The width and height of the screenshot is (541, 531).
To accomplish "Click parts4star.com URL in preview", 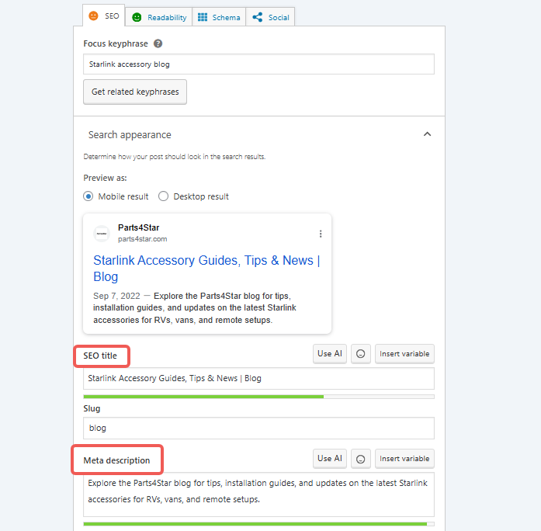I will [143, 239].
